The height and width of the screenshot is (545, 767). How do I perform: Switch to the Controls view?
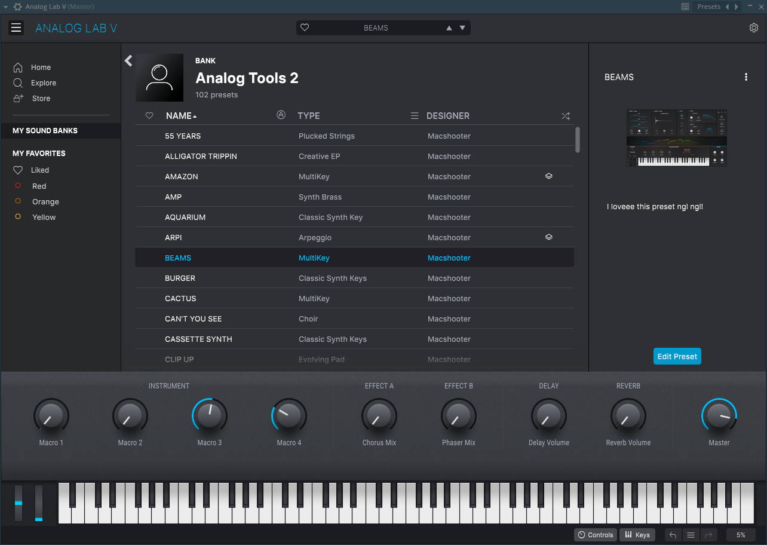coord(595,535)
